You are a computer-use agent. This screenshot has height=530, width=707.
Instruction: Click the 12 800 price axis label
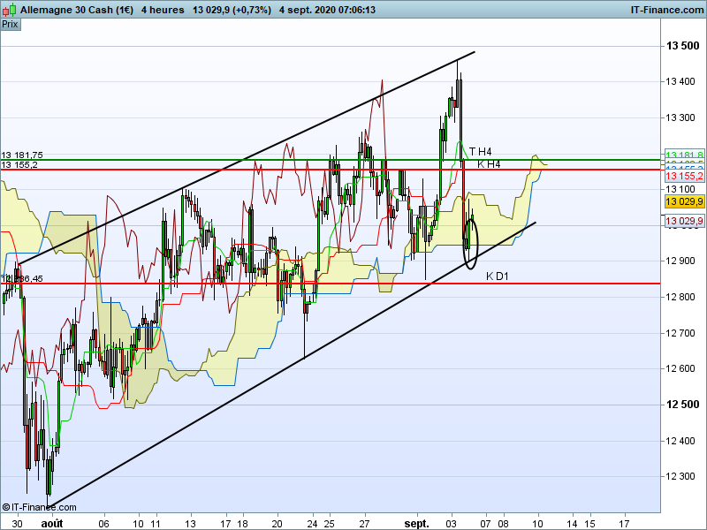pos(680,297)
